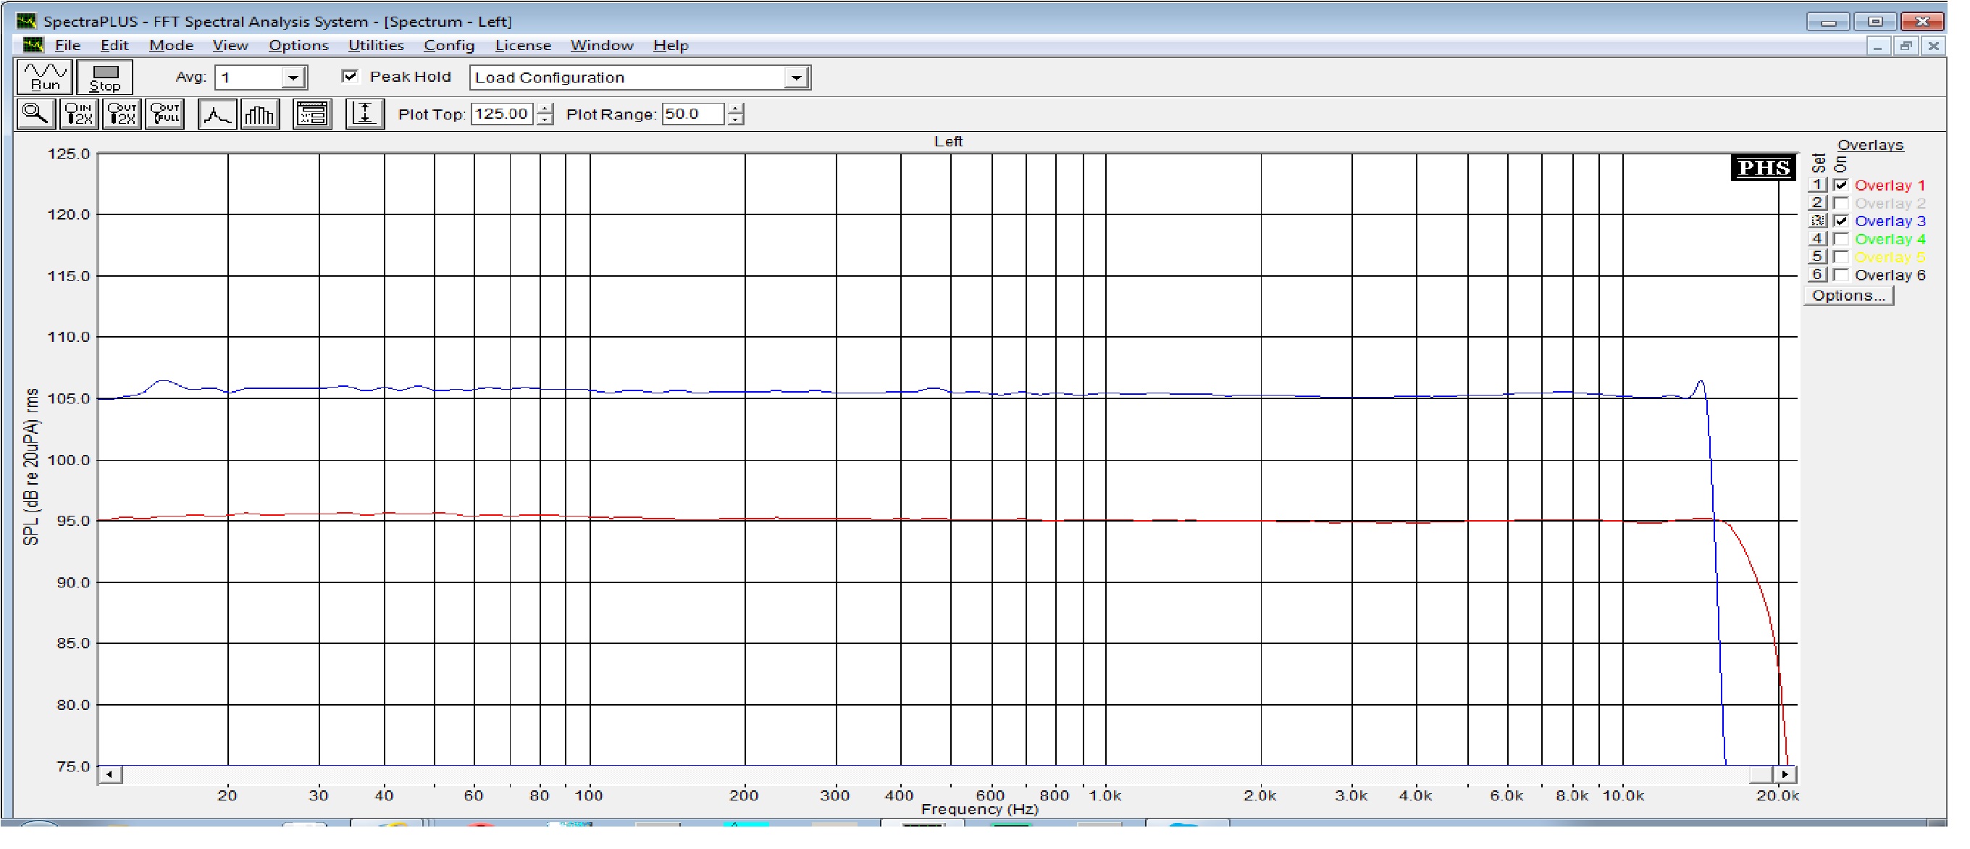Enable the Overlay 4 checkbox
The width and height of the screenshot is (1970, 849).
click(x=1842, y=239)
